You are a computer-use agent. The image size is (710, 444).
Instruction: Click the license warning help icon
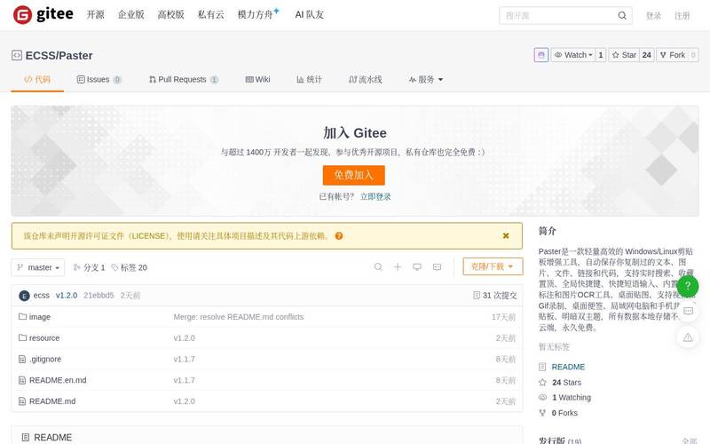point(339,235)
